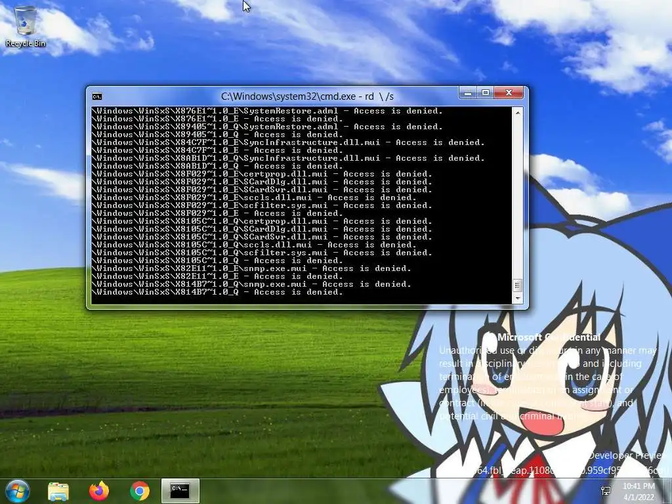
Task: Click the line with X84C7F~1.0_E\SyncInfrastructure.dll.mui
Action: pyautogui.click(x=288, y=142)
